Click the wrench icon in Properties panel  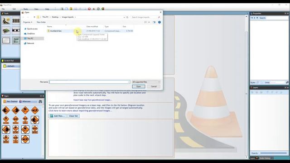287,82
